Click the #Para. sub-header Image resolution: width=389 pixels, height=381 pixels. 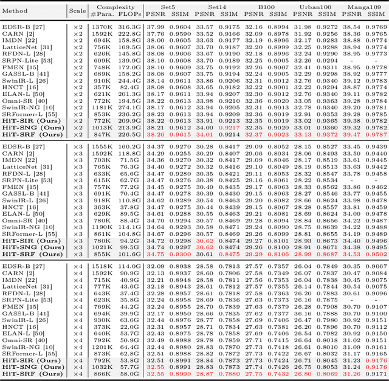[x=103, y=14]
